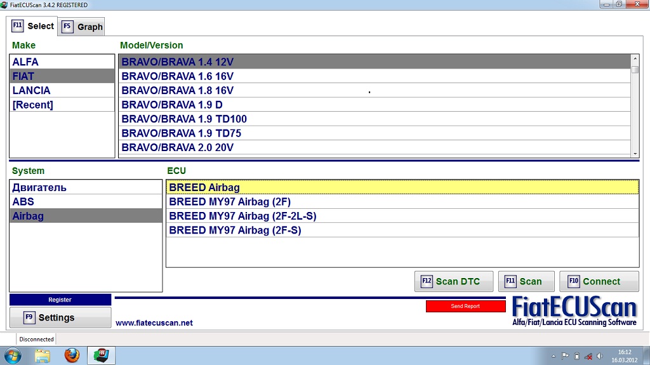The image size is (650, 365).
Task: Select BREED MY97 Airbag (2F-S) ECU
Action: [402, 230]
